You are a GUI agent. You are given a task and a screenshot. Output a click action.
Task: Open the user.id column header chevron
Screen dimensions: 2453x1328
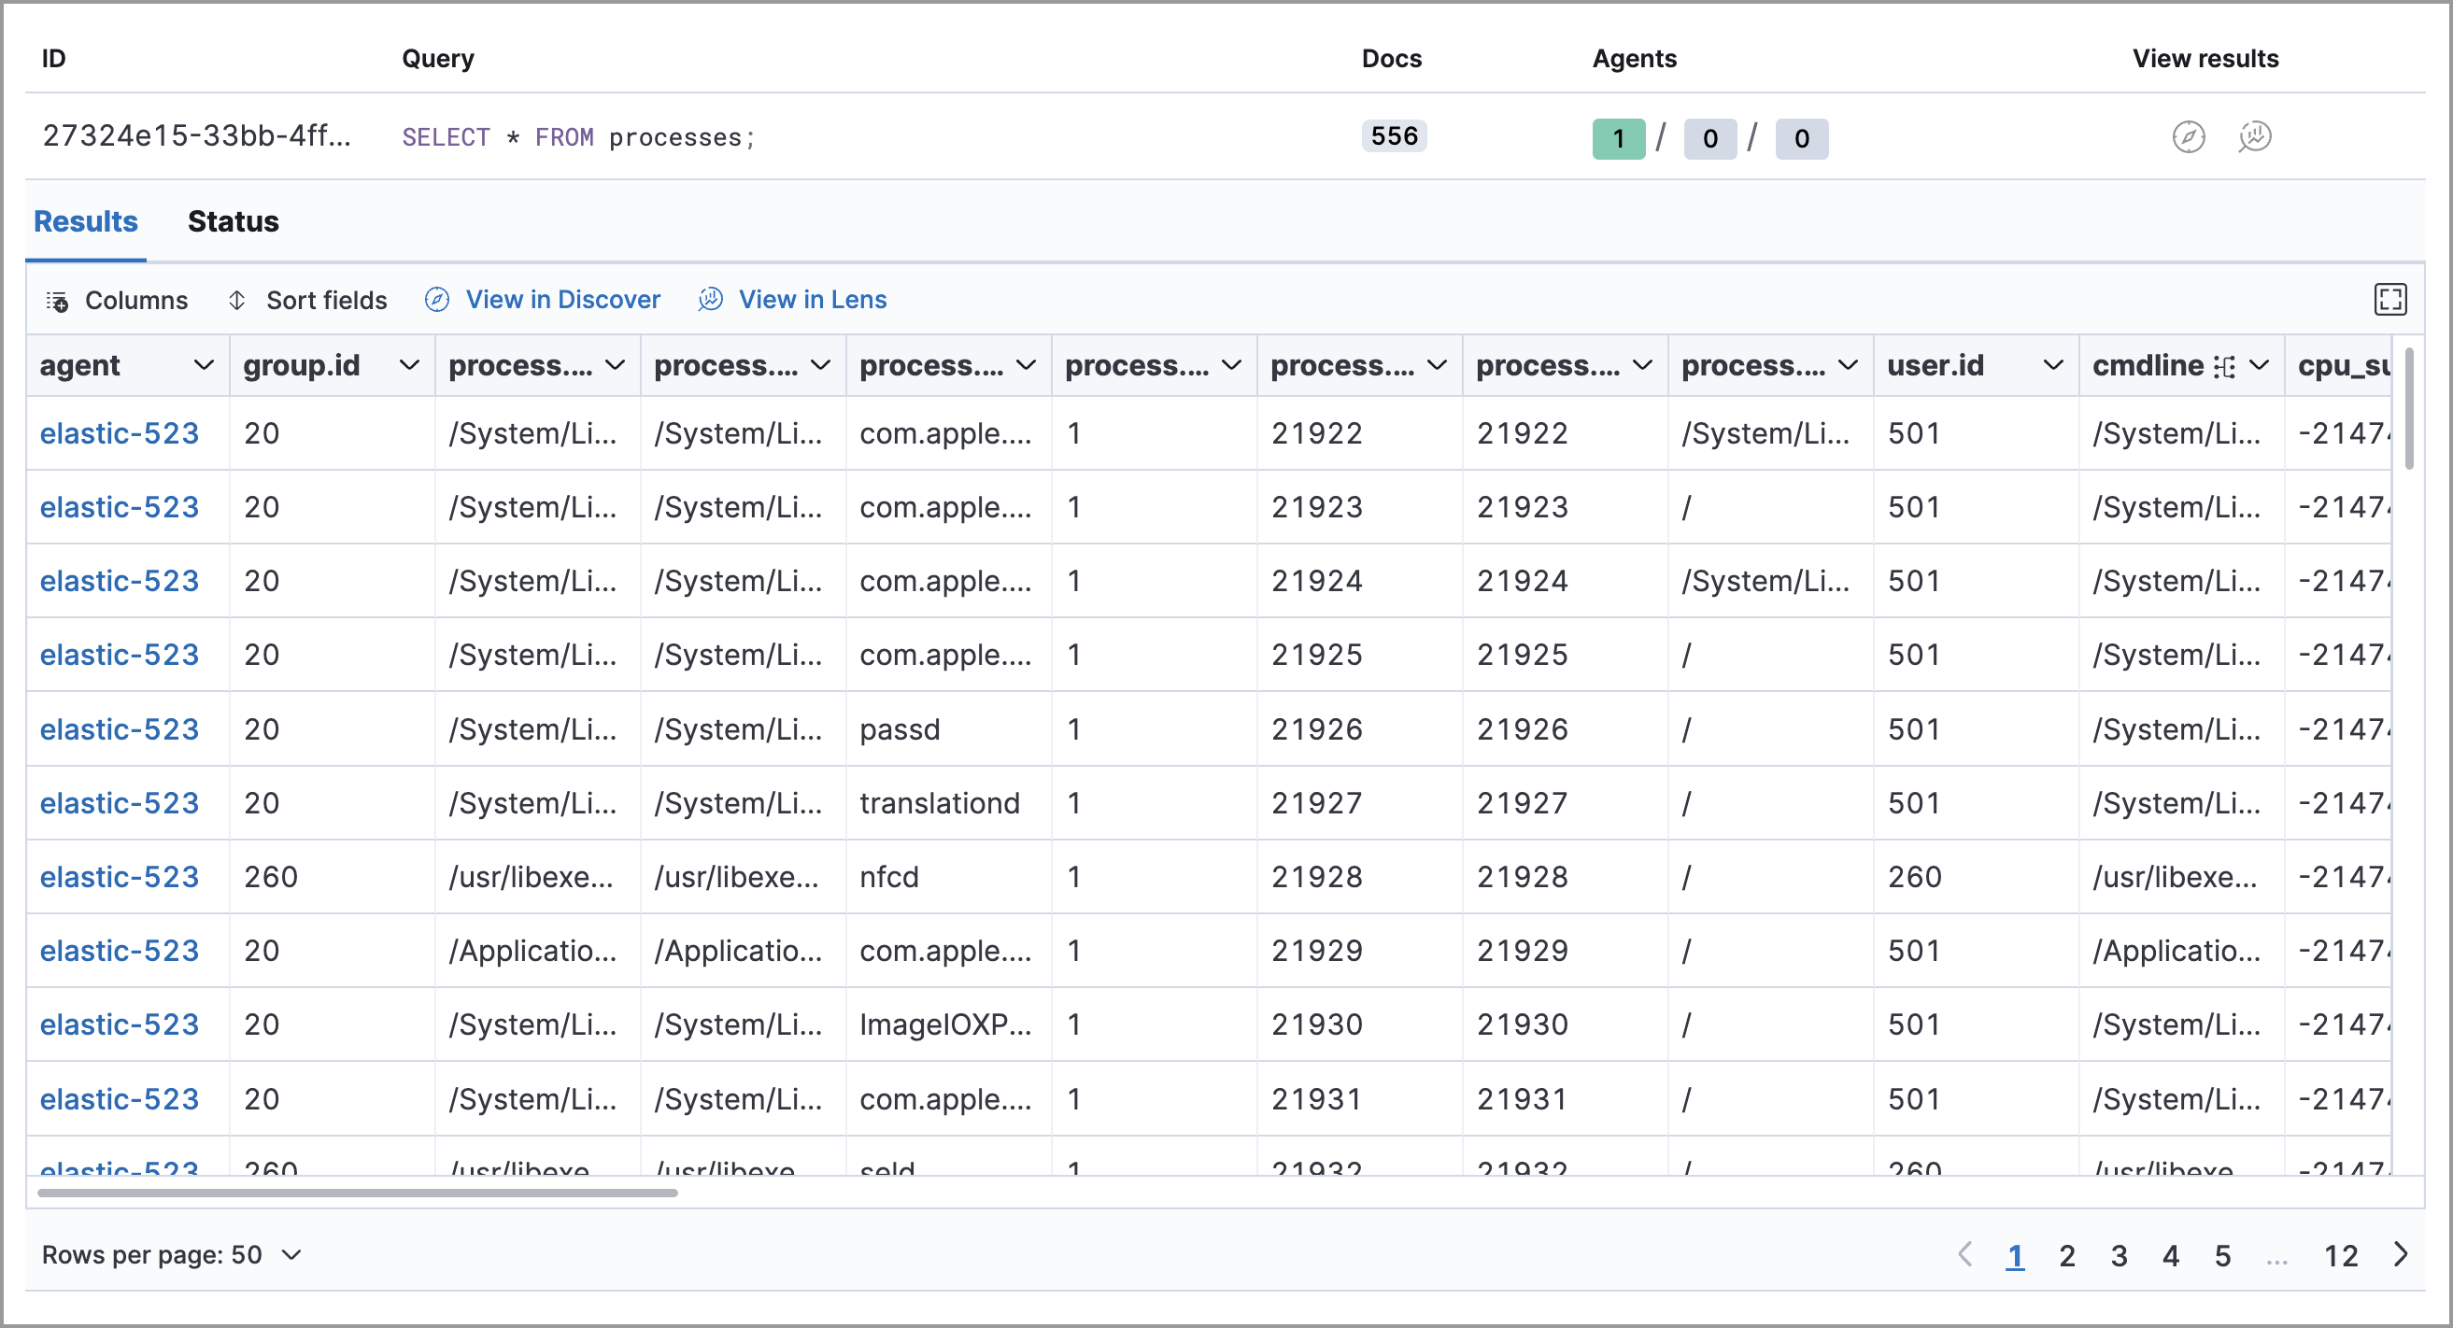(x=2053, y=365)
